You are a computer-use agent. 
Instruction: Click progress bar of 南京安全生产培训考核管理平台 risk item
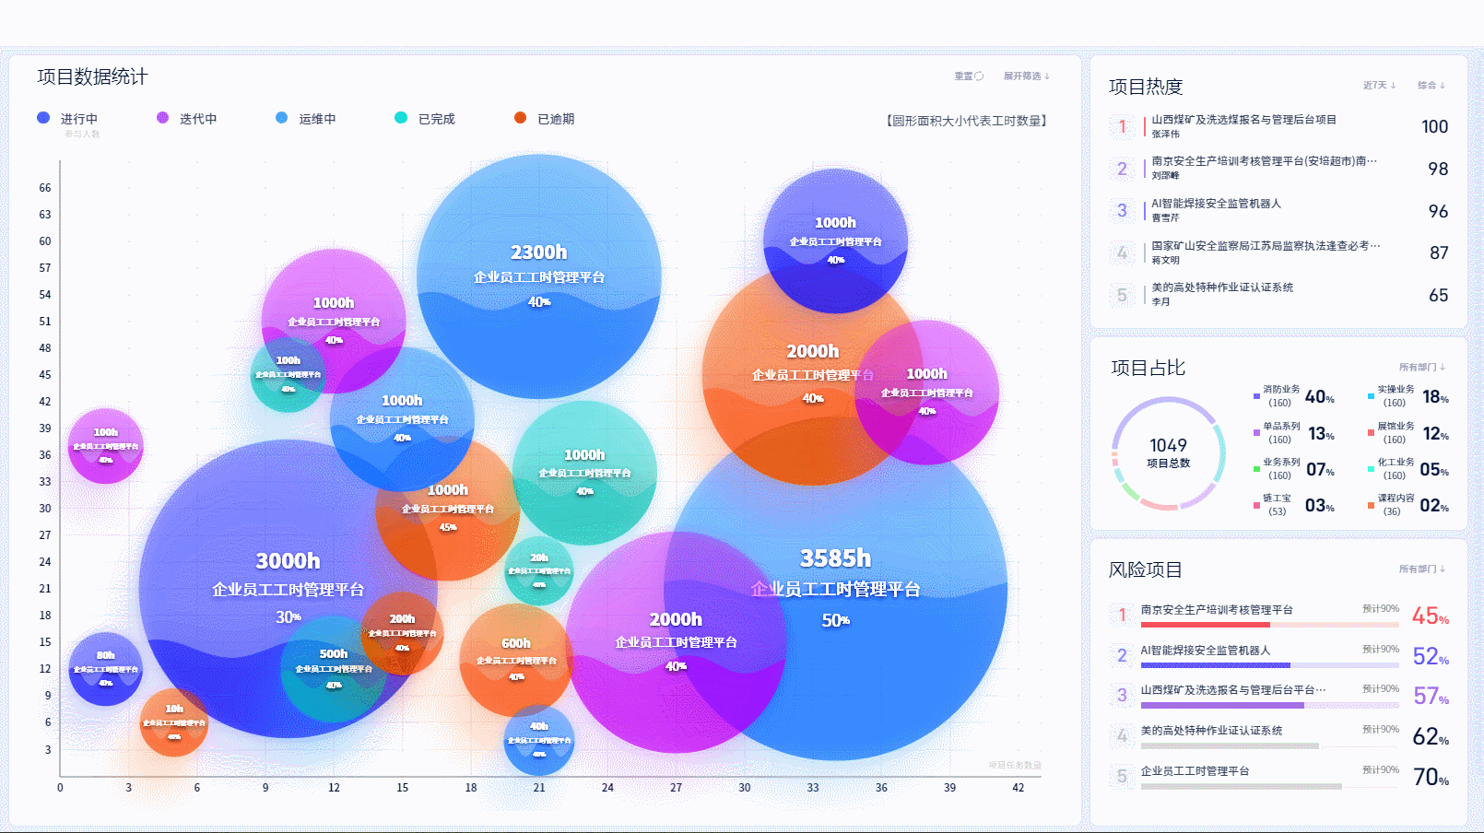(1269, 625)
